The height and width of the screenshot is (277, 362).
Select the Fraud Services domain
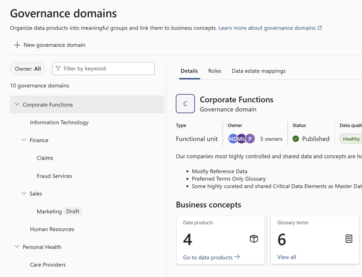click(x=54, y=176)
